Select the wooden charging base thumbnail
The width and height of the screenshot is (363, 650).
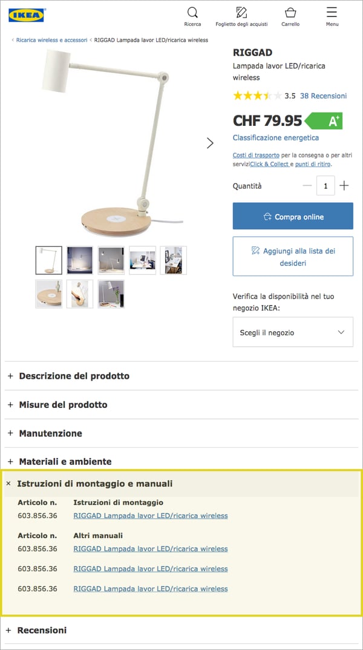click(48, 294)
